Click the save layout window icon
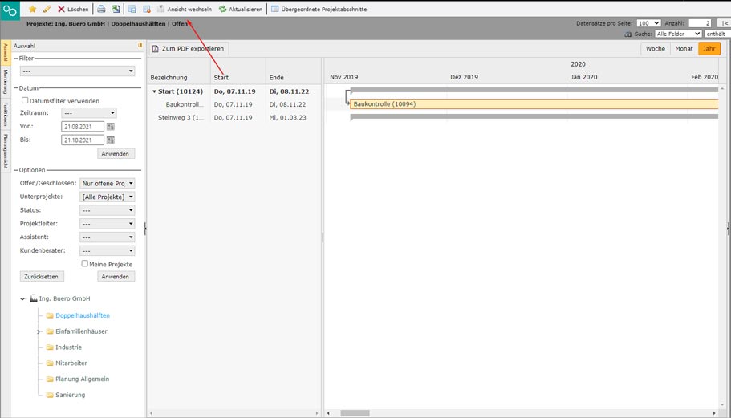 click(132, 9)
